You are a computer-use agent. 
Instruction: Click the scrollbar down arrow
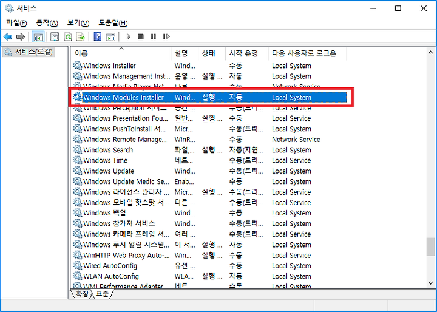(430, 283)
